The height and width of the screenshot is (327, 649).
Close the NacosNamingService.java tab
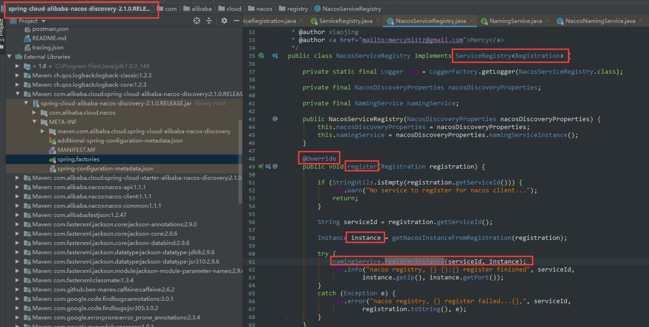[640, 21]
